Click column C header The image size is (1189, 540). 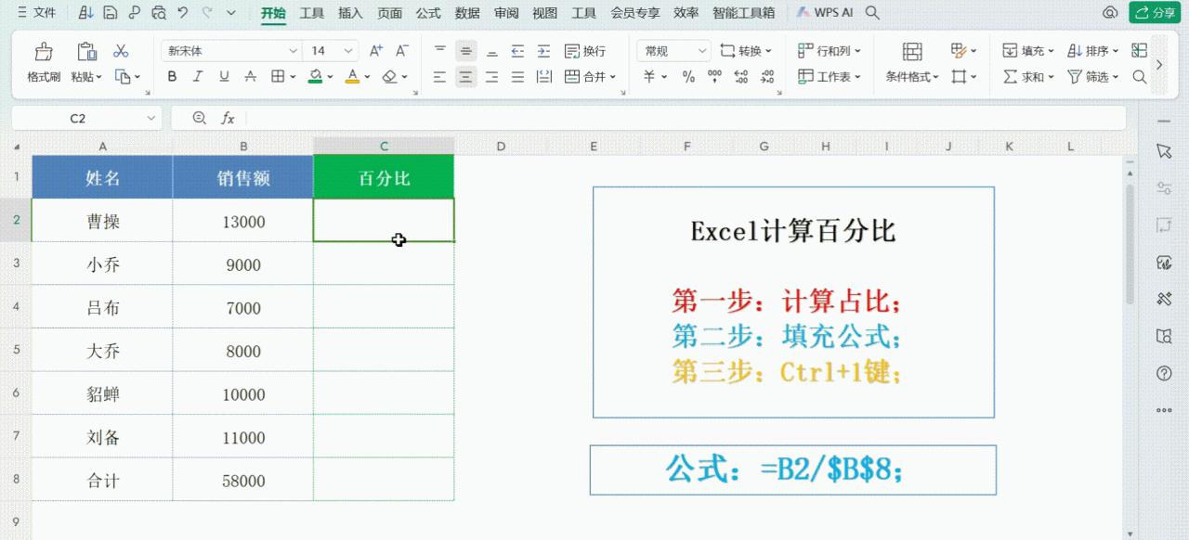pos(384,147)
